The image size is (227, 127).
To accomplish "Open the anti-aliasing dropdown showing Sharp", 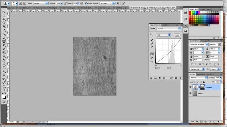I will pyautogui.click(x=215, y=69).
